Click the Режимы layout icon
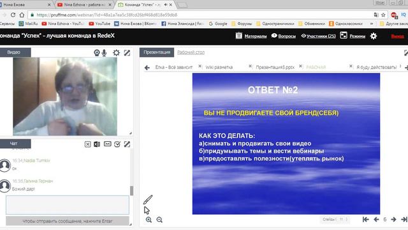 click(344, 36)
